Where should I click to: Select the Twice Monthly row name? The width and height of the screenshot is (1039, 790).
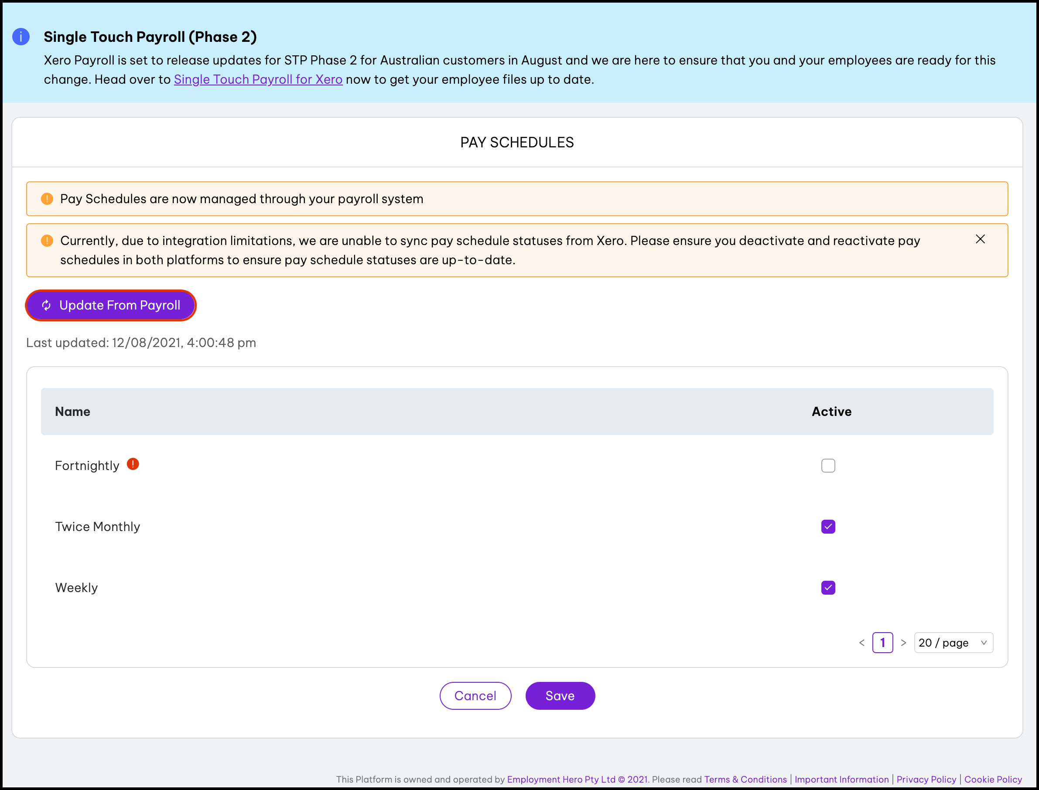pos(97,527)
